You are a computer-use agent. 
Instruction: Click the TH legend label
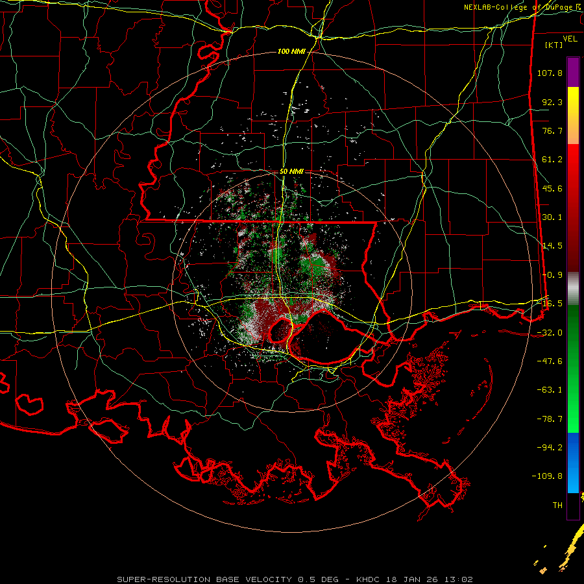tap(557, 505)
